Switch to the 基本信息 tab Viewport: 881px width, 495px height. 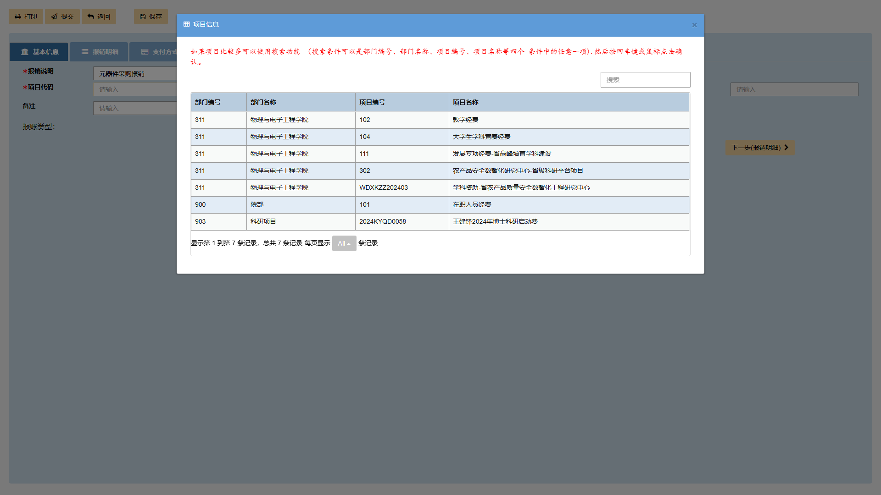coord(39,52)
